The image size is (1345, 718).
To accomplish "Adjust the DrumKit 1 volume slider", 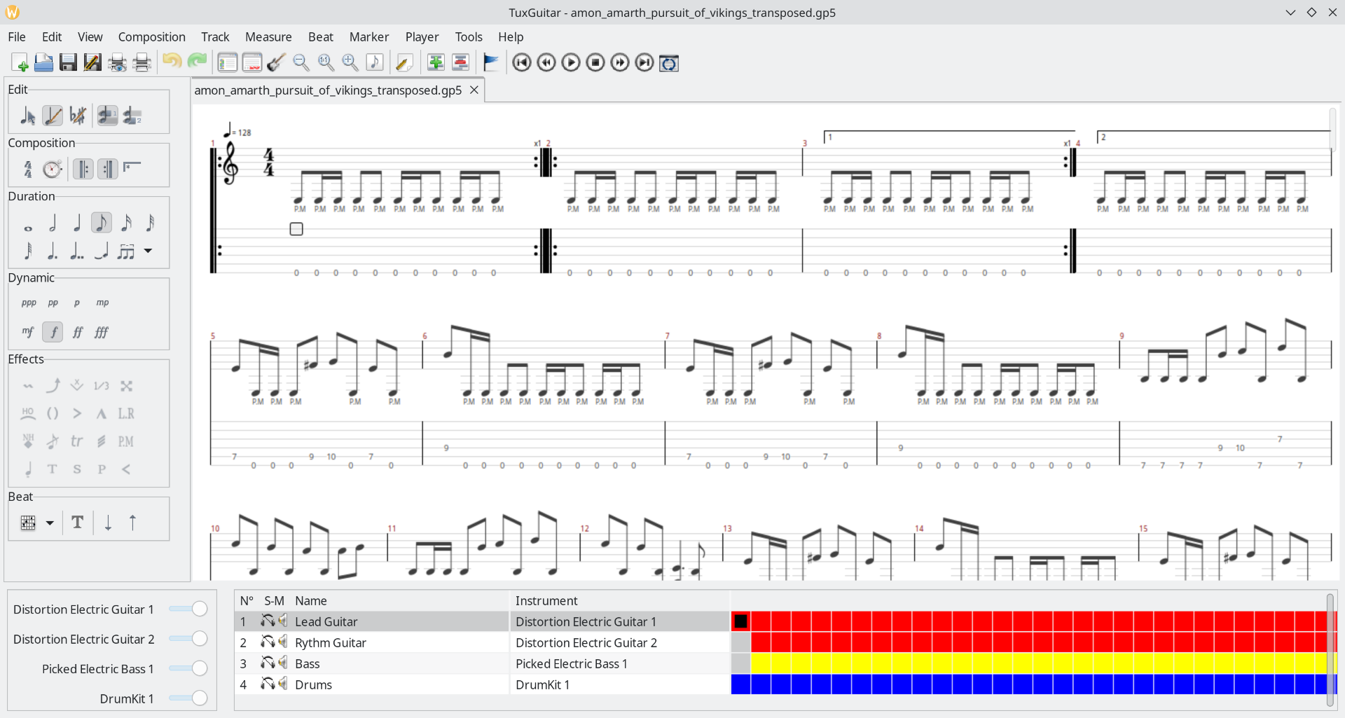I will [x=189, y=698].
